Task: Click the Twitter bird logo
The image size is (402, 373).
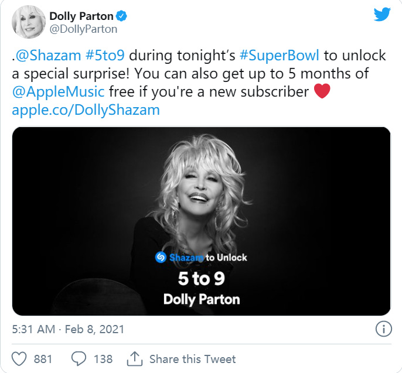Action: 381,15
